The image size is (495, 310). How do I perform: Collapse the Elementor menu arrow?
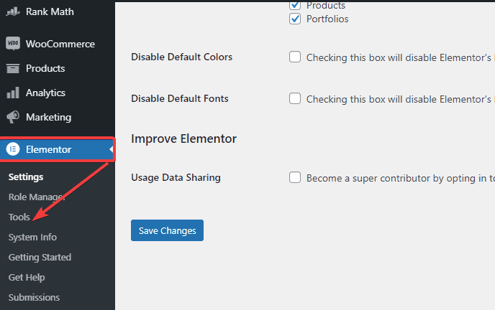point(112,149)
